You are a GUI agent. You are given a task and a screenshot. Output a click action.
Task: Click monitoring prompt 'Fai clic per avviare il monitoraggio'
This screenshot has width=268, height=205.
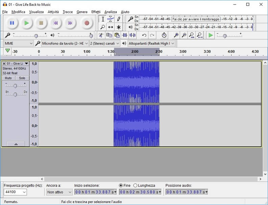point(196,19)
